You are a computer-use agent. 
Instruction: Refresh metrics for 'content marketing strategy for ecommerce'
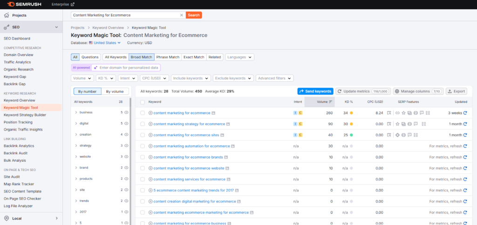click(465, 124)
